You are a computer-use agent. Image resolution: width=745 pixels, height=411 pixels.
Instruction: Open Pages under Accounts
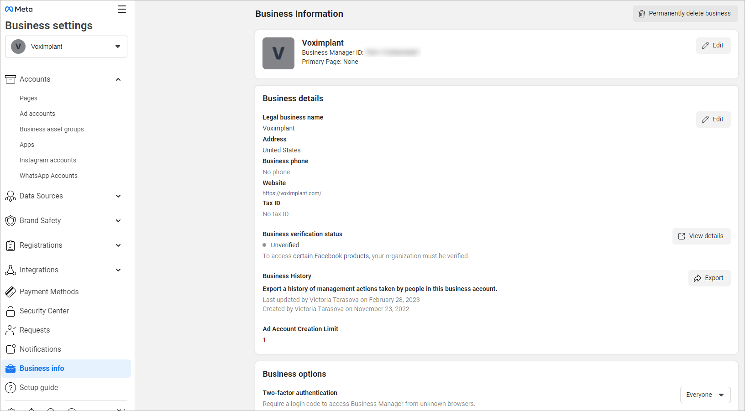[x=28, y=98]
